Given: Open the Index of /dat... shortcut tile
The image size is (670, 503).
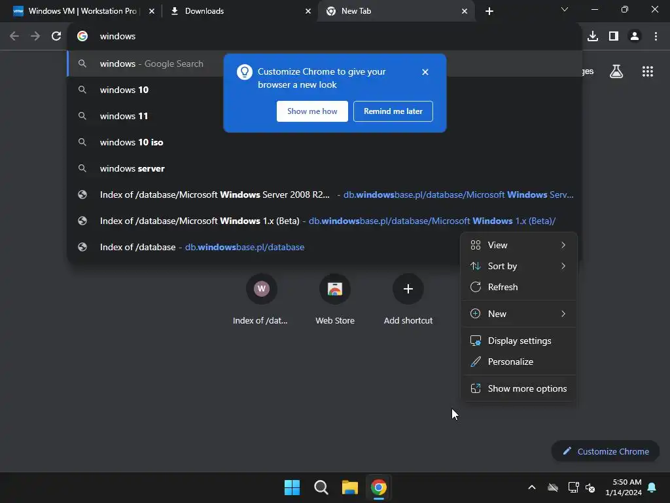Looking at the screenshot, I should tap(262, 299).
